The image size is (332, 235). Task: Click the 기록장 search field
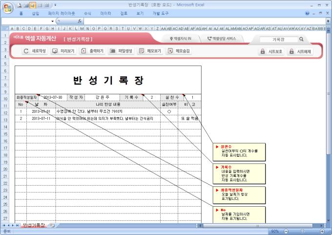[278, 40]
